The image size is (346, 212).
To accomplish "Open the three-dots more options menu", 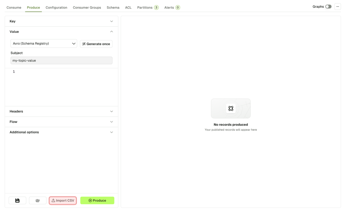I will [x=337, y=7].
